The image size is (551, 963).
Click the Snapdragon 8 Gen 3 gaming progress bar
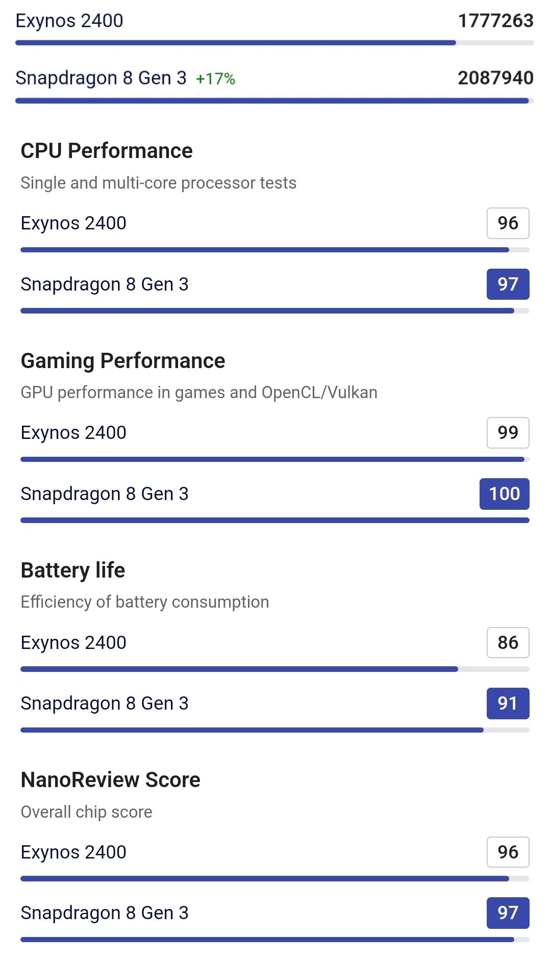click(x=274, y=520)
